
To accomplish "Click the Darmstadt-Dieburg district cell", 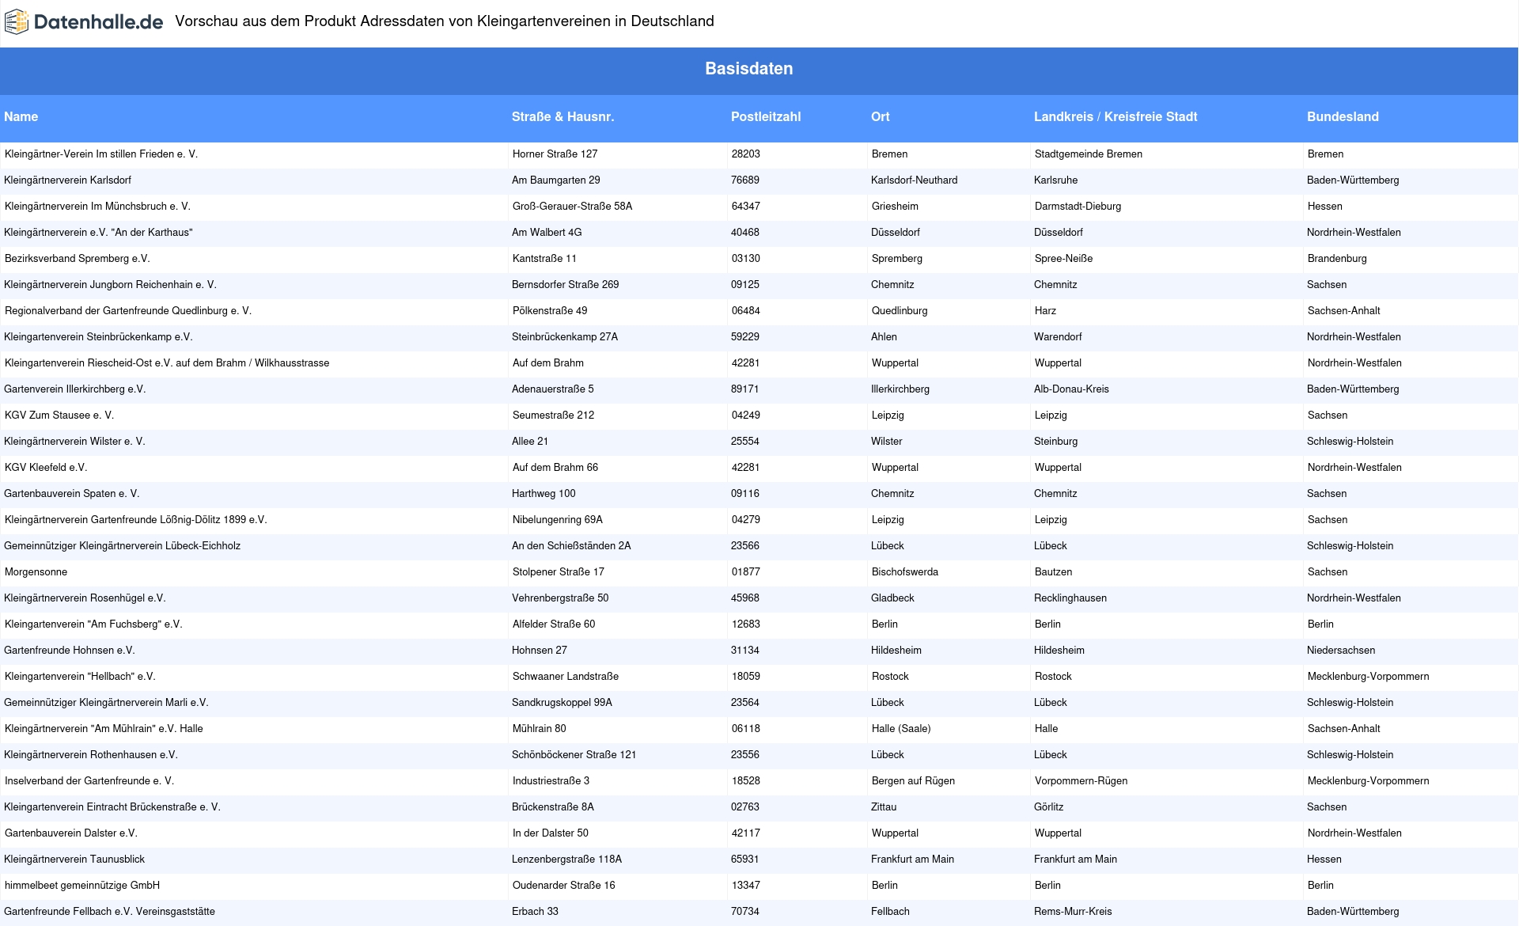I will 1078,207.
